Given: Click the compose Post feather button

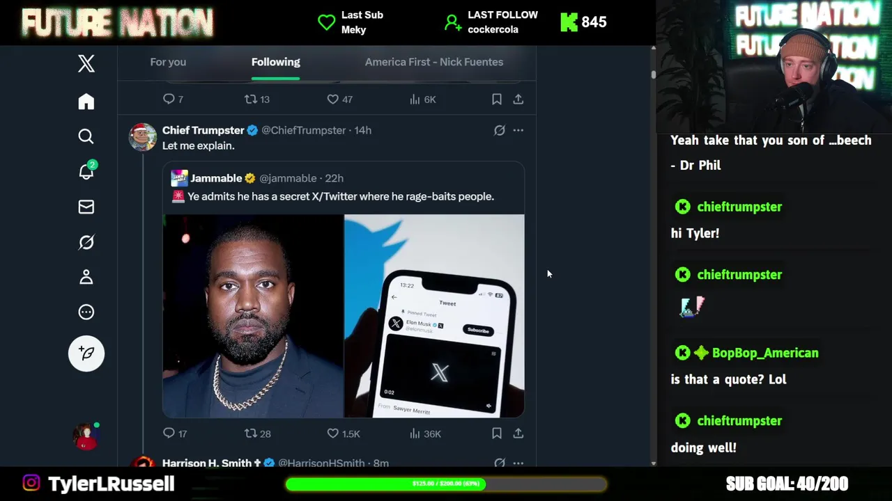Looking at the screenshot, I should [x=86, y=353].
